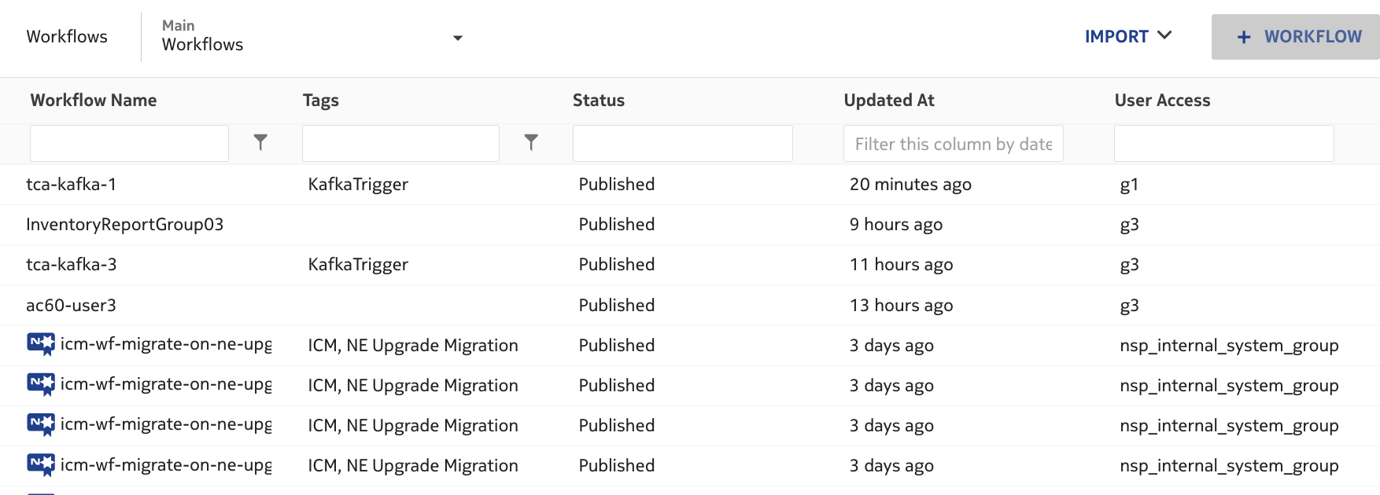Viewport: 1380px width, 495px height.
Task: Click the Tags column filter funnel icon
Action: pyautogui.click(x=531, y=142)
